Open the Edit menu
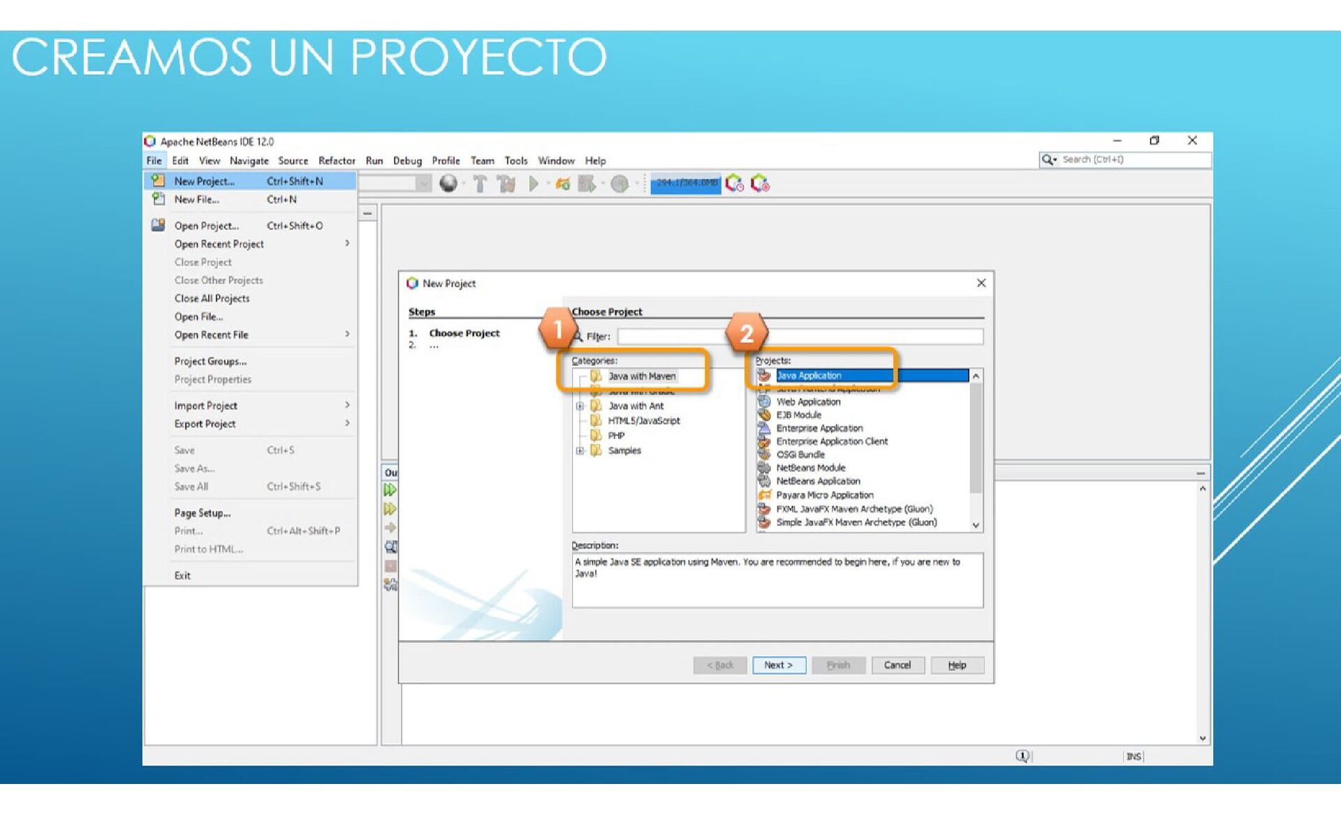This screenshot has width=1341, height=814. tap(180, 161)
